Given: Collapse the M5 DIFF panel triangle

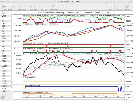Looking at the screenshot, I should coord(14,15).
